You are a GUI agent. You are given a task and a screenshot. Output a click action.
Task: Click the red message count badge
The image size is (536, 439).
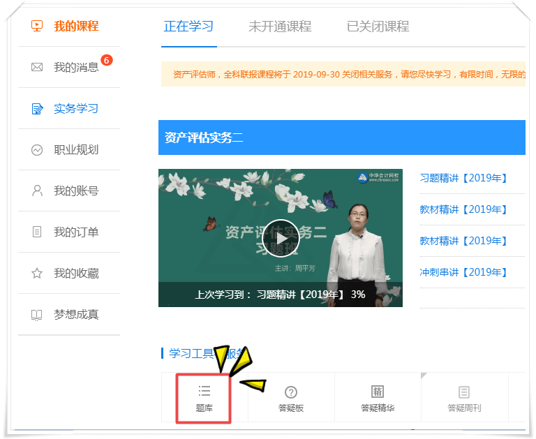tap(106, 60)
